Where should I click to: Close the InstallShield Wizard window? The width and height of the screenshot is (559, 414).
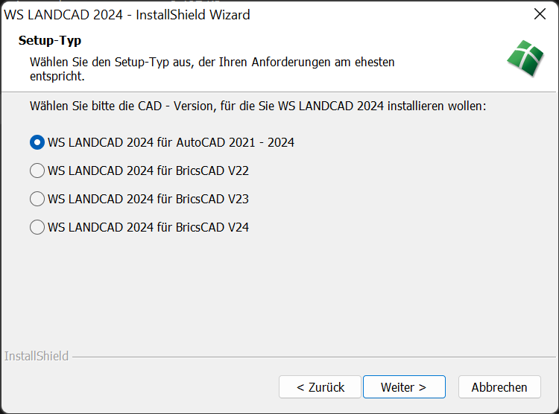(540, 14)
